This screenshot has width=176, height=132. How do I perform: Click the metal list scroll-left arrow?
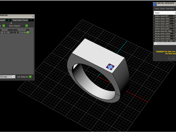click(155, 44)
